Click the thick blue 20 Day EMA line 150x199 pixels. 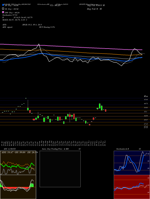(x=71, y=57)
